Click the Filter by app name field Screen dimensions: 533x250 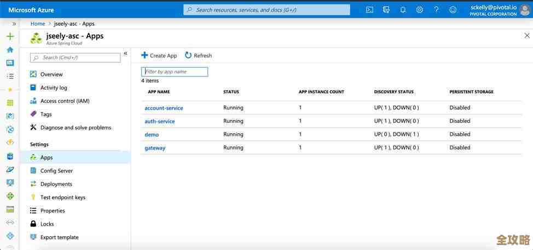tap(175, 72)
